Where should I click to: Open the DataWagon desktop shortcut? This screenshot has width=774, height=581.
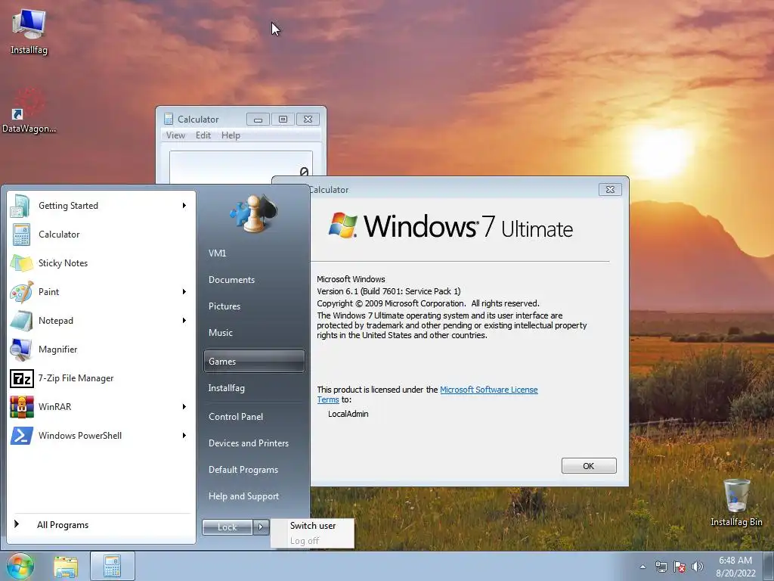pyautogui.click(x=29, y=112)
